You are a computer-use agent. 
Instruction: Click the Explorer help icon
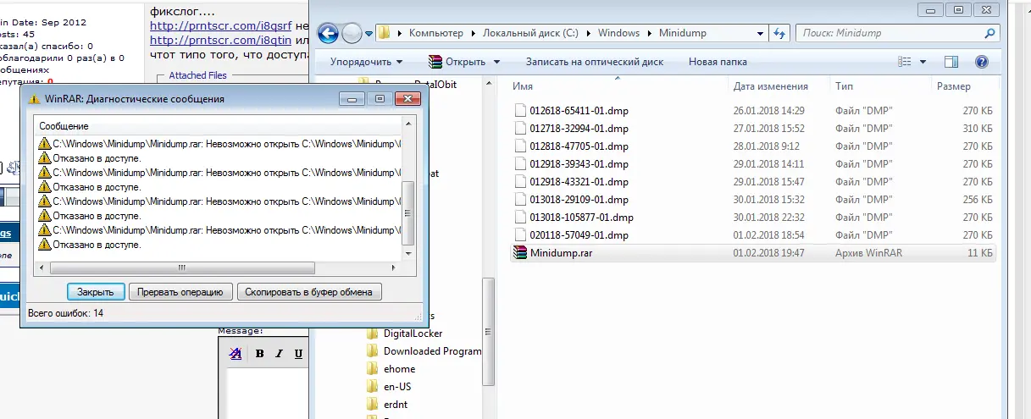(981, 62)
